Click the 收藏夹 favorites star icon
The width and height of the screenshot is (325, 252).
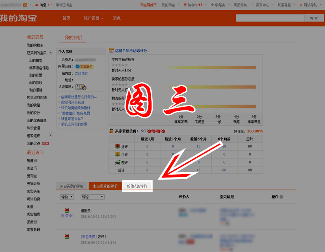[212, 4]
